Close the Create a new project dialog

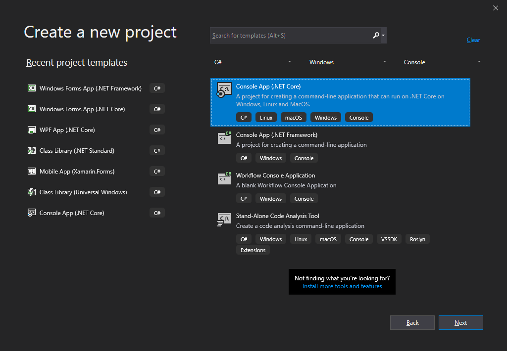tap(496, 7)
